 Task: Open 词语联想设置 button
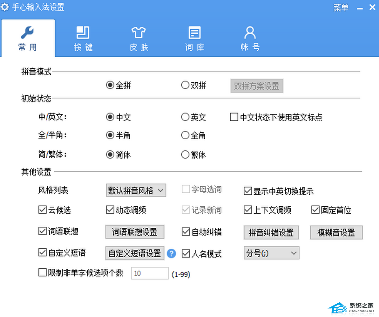(x=135, y=232)
